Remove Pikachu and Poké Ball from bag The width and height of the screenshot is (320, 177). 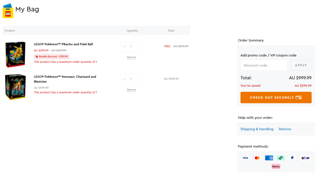pyautogui.click(x=131, y=57)
